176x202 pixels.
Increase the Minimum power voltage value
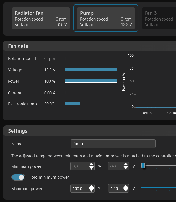[126, 165]
